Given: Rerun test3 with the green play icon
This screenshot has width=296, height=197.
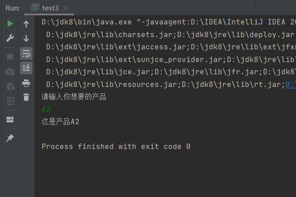Looking at the screenshot, I should pos(10,24).
